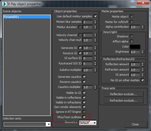Click the Raytraced SSS ID spinner arrows

point(95,64)
